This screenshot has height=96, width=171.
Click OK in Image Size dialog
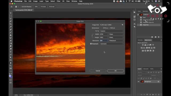coord(115,71)
